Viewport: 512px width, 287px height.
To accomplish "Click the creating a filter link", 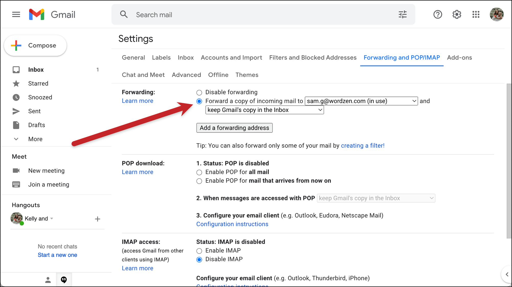I will pyautogui.click(x=363, y=146).
